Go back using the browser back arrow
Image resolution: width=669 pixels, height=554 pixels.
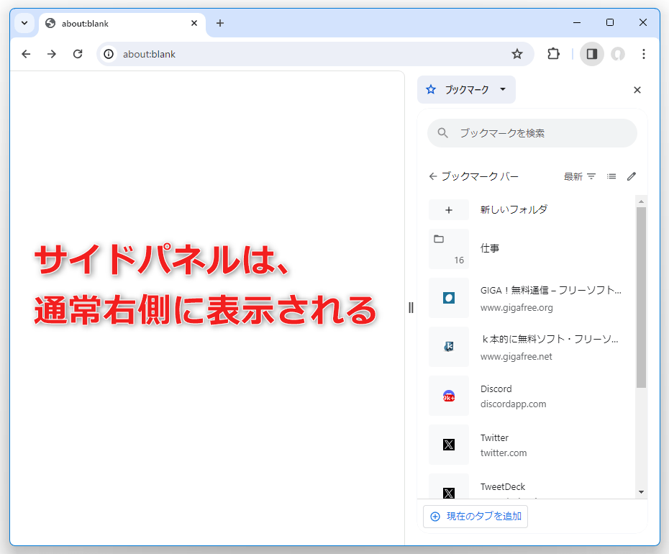[26, 54]
